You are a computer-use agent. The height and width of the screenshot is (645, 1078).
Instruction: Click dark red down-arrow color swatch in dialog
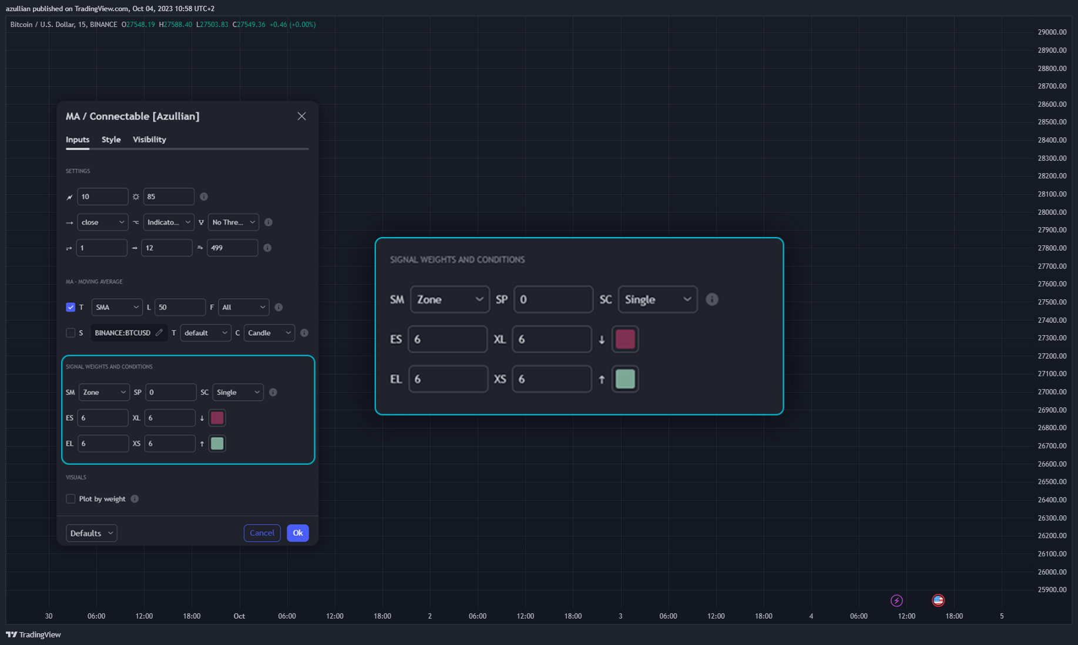click(217, 418)
